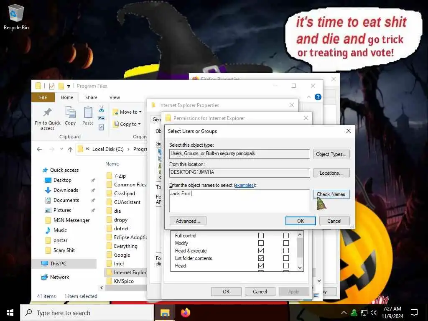Click the green user tray icon
Image resolution: width=428 pixels, height=321 pixels.
tap(354, 313)
